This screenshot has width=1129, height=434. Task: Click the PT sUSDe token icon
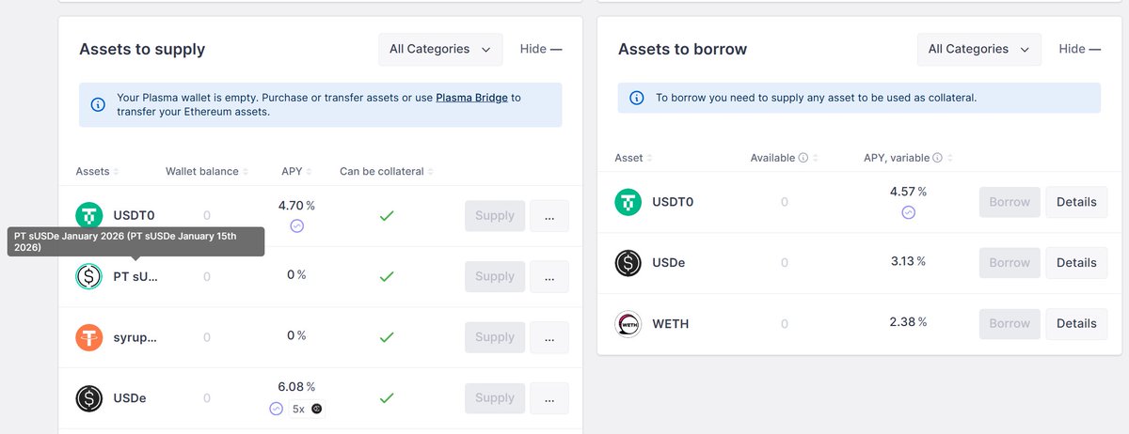(89, 276)
